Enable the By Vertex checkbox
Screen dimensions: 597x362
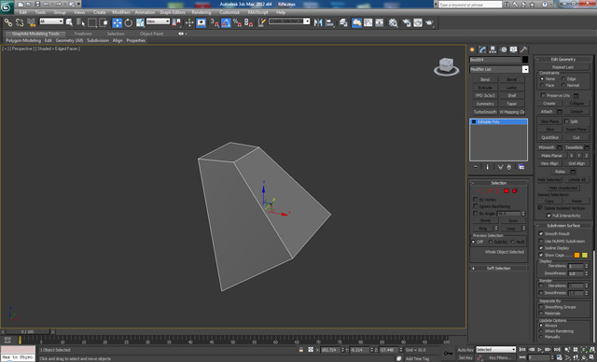(476, 200)
